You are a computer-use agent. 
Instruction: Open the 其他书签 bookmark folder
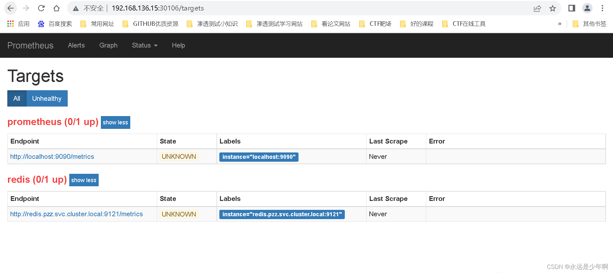589,24
